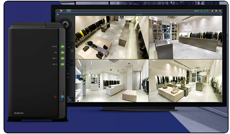Select the bottom-right camera feed
Viewport: 230px width, 134px height.
[x=185, y=81]
